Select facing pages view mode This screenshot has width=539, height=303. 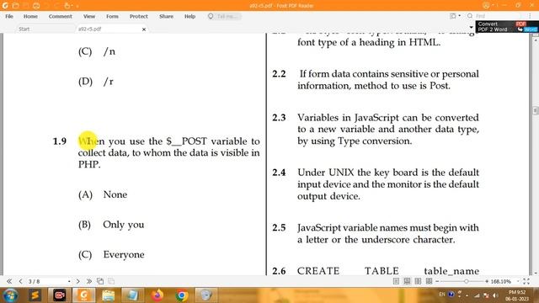(418, 281)
